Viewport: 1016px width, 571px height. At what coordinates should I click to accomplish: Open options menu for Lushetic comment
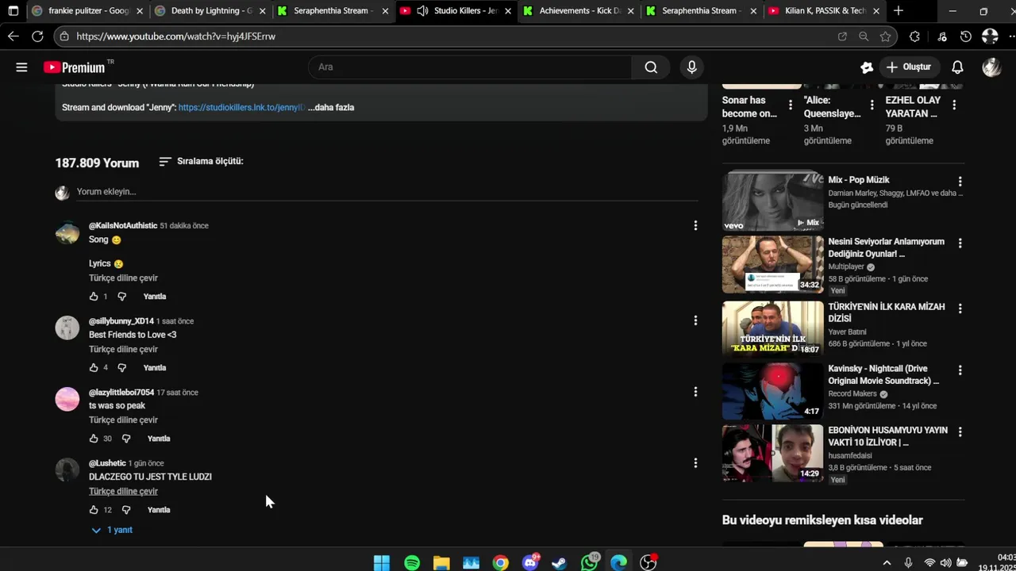click(695, 463)
